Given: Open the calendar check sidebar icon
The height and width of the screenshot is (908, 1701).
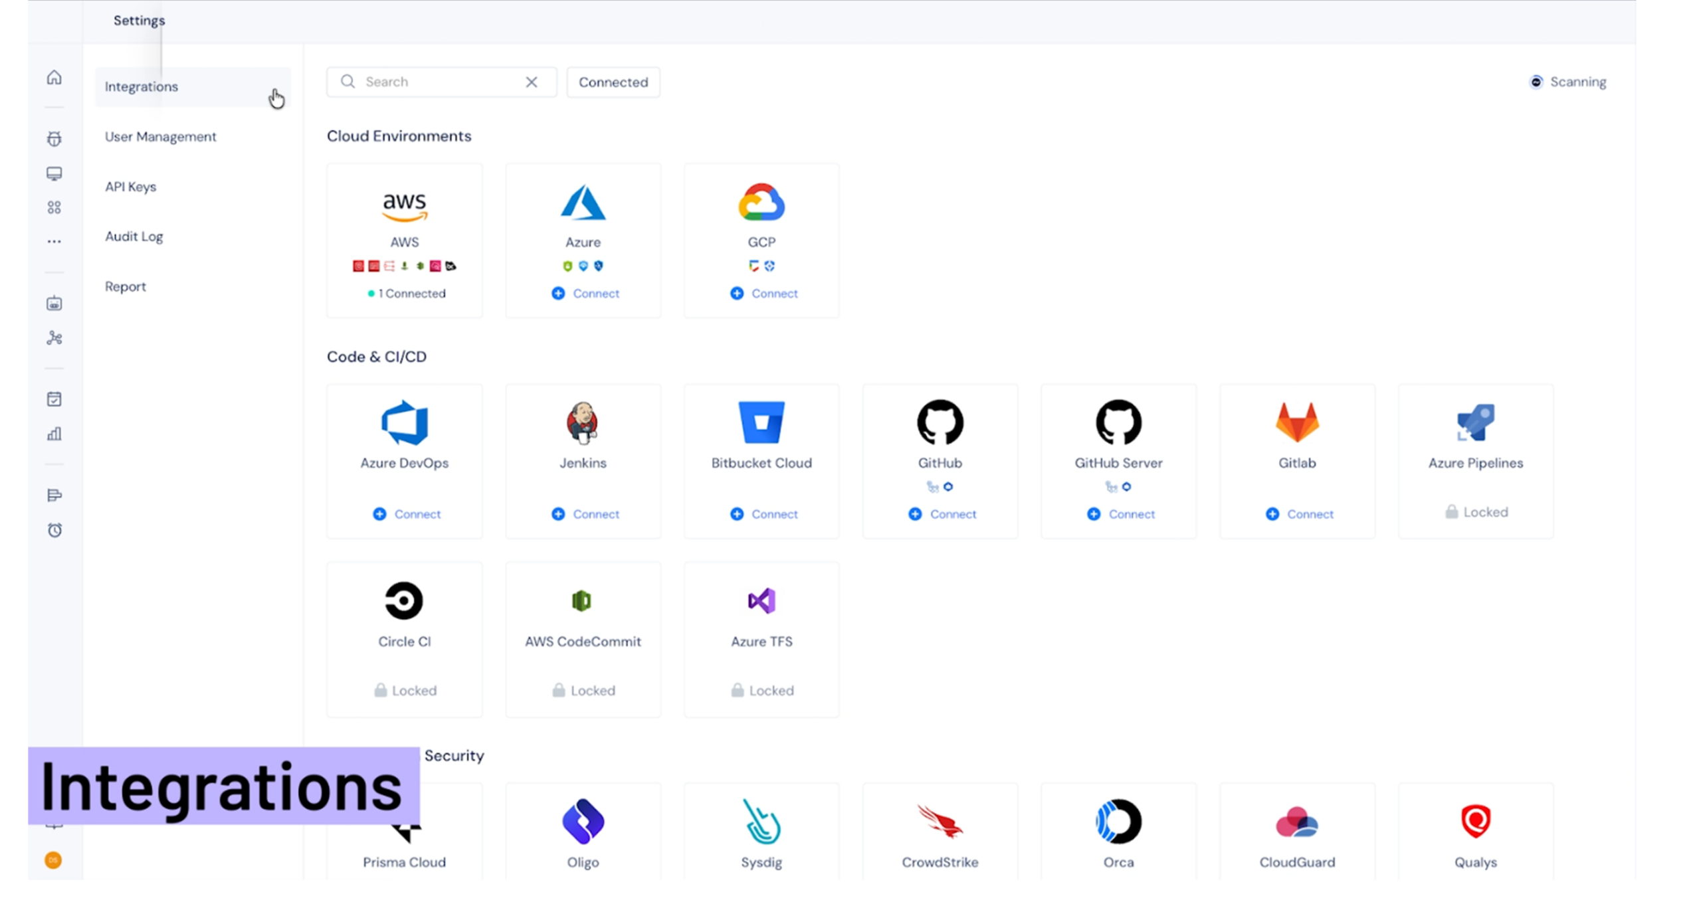Looking at the screenshot, I should pos(54,399).
